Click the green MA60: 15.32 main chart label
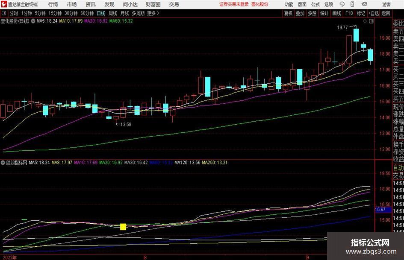The width and height of the screenshot is (404, 260). click(121, 21)
